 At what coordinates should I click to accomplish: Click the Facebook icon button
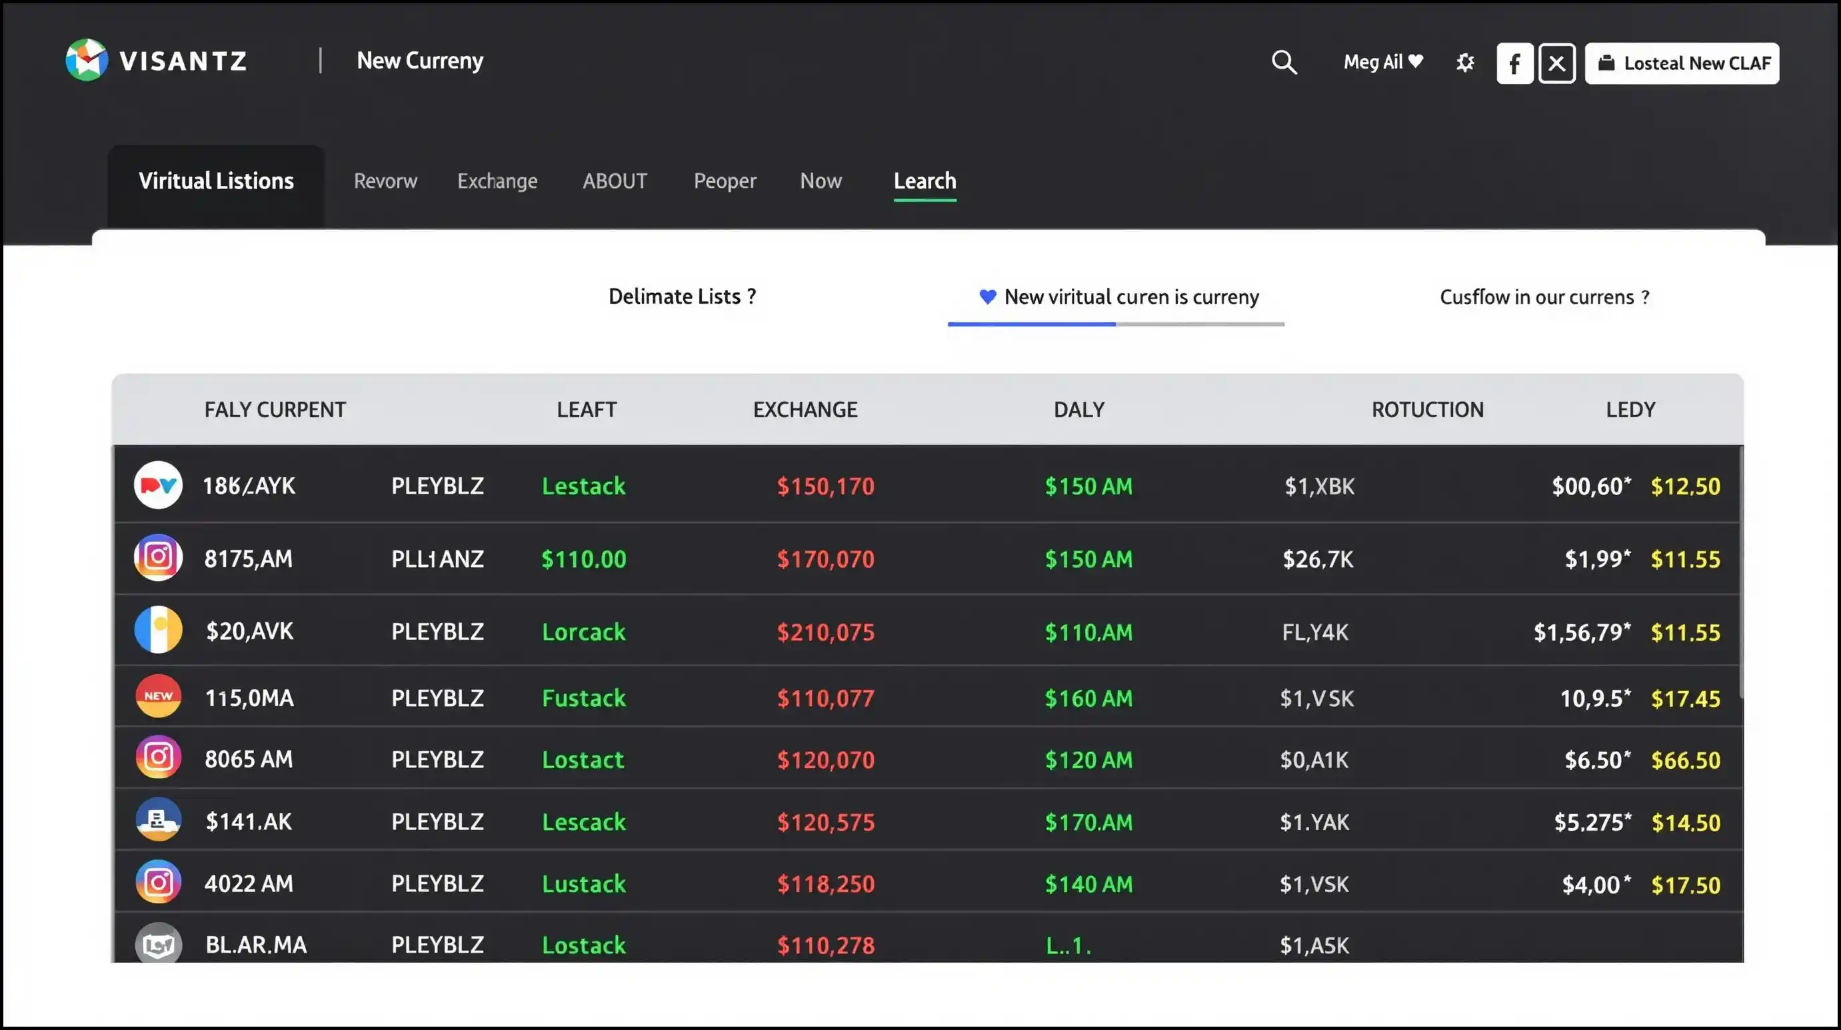pos(1514,63)
